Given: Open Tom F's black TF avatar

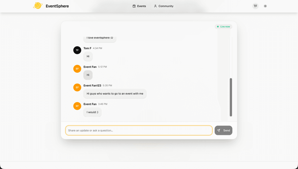Looking at the screenshot, I should tap(77, 50).
